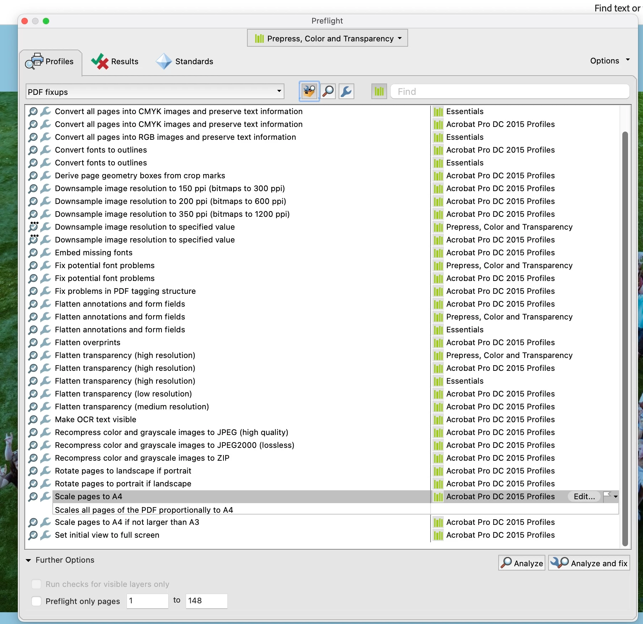This screenshot has height=624, width=643.
Task: Click wrench for Scale pages to A4 if not larger than A3
Action: [46, 522]
